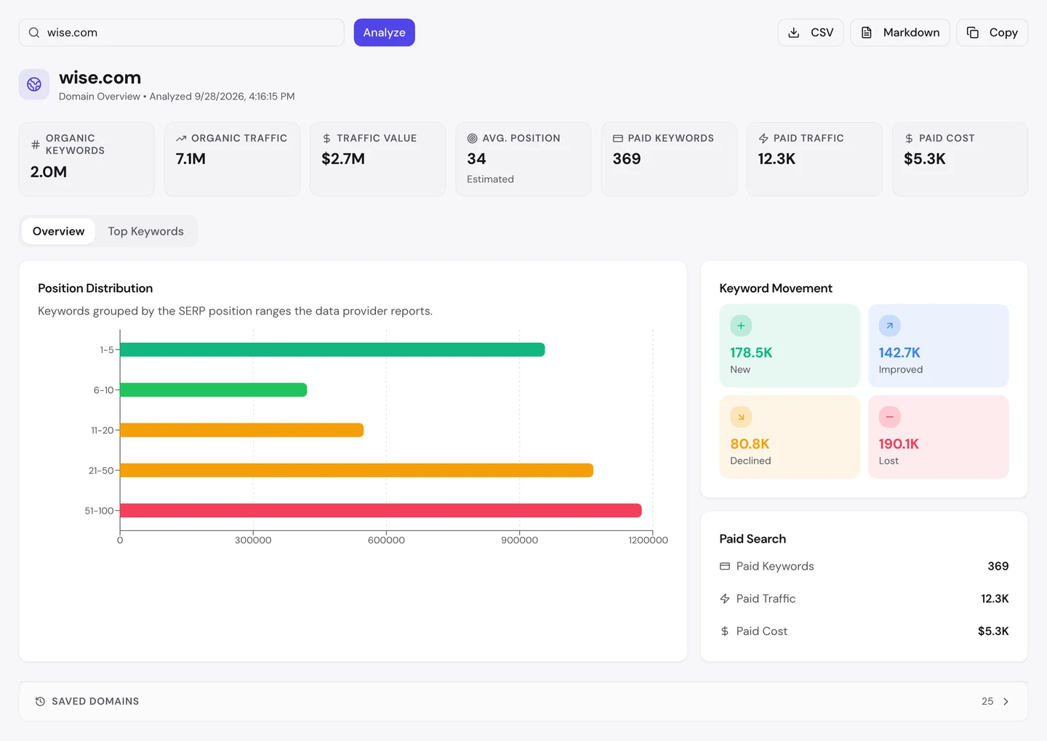Image resolution: width=1047 pixels, height=741 pixels.
Task: Export data with the CSV button
Action: click(x=811, y=33)
